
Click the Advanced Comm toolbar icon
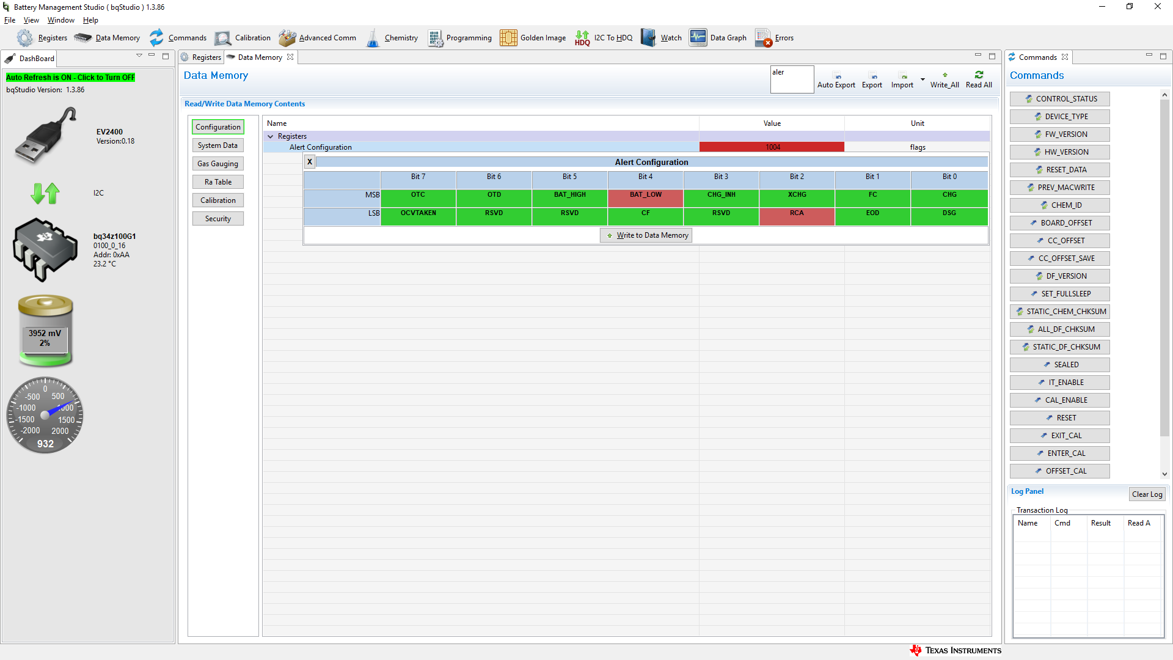pos(287,38)
